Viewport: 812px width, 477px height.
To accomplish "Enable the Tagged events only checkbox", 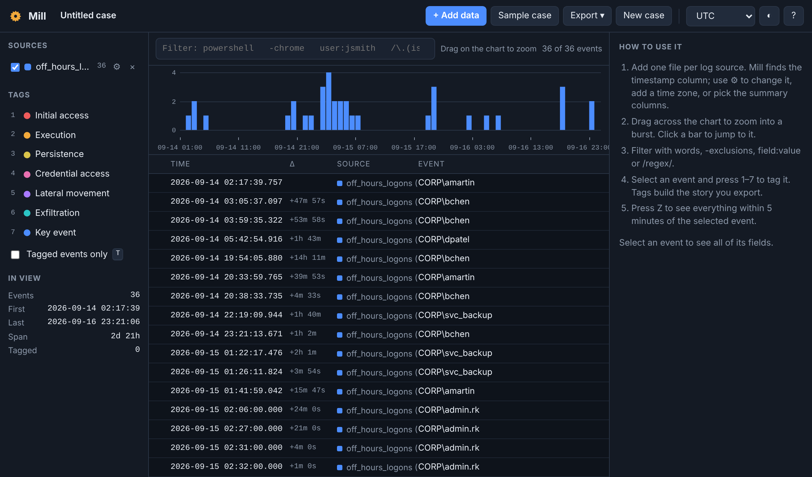I will pyautogui.click(x=15, y=254).
